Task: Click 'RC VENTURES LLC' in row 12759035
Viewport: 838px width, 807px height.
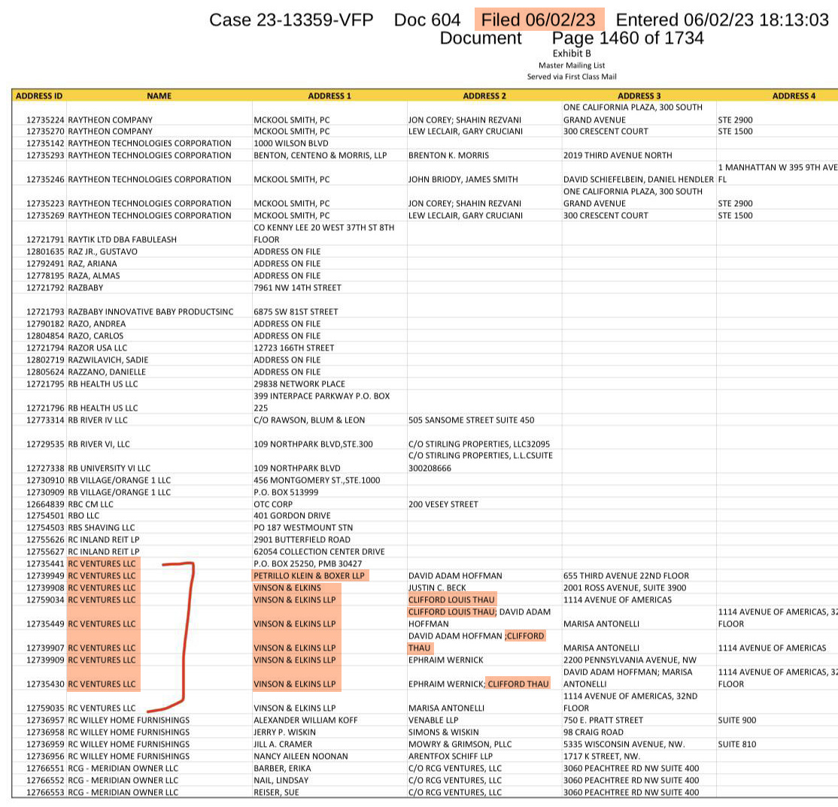Action: tap(102, 708)
